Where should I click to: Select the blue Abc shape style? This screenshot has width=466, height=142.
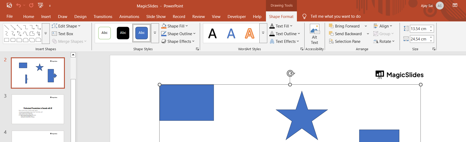tap(142, 33)
